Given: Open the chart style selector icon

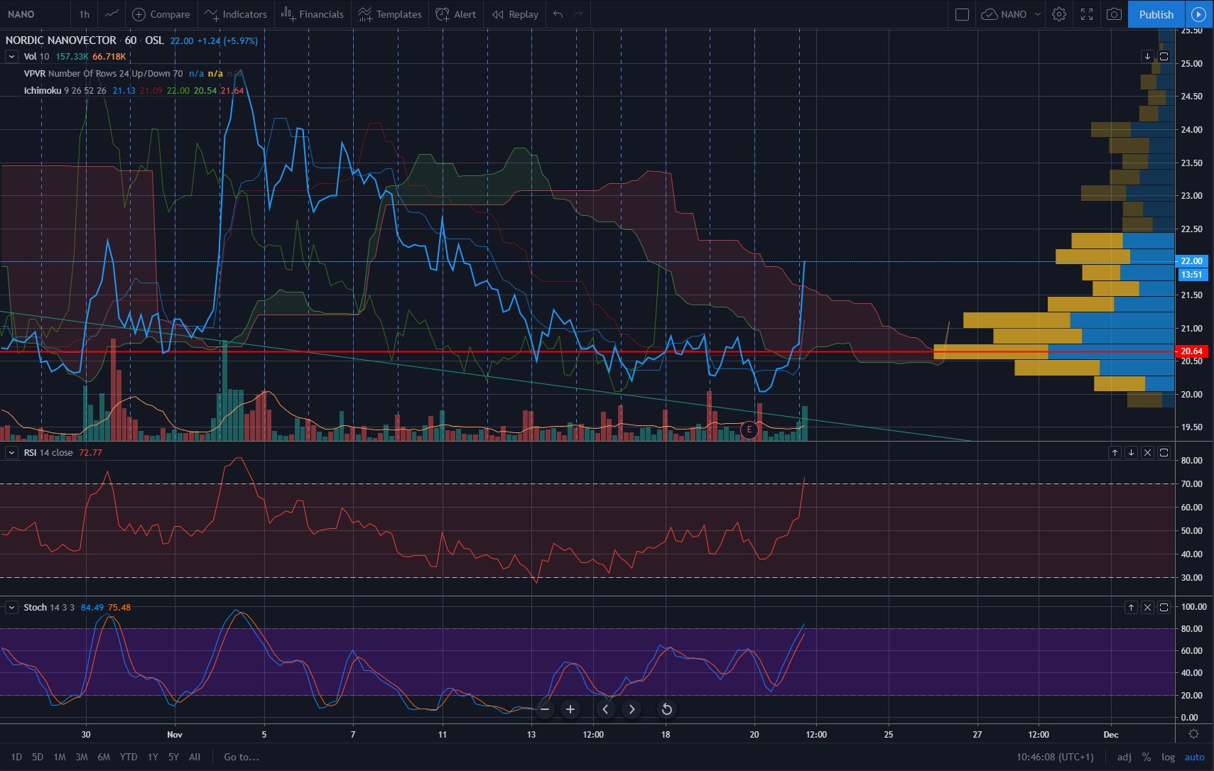Looking at the screenshot, I should click(112, 14).
